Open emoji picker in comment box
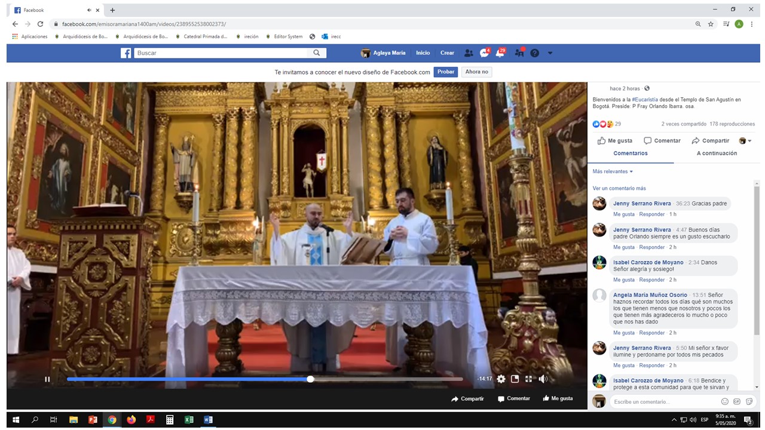 pos(725,401)
